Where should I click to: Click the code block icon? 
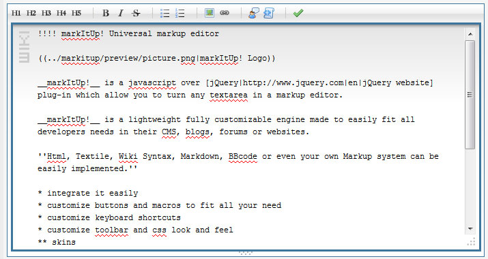click(x=269, y=13)
